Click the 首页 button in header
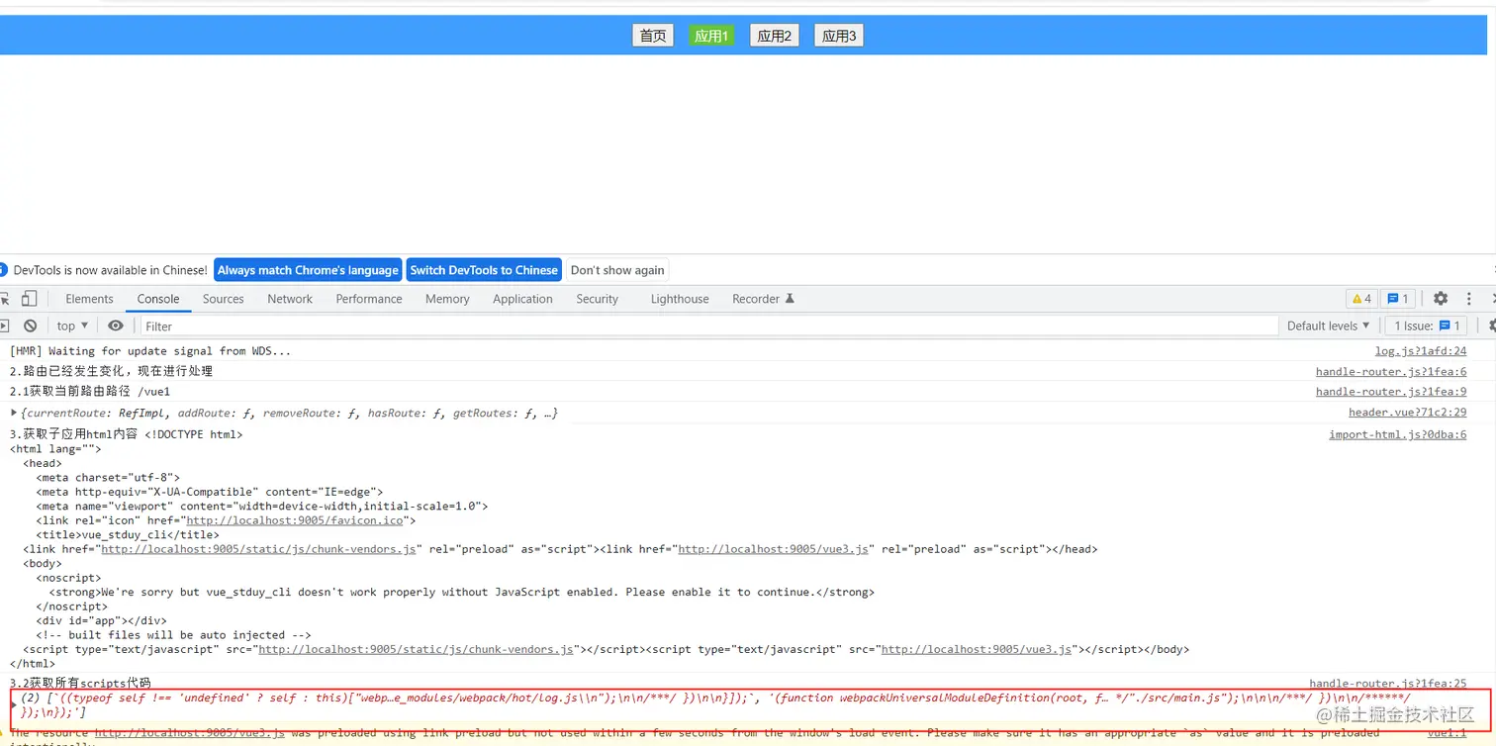Image resolution: width=1496 pixels, height=746 pixels. (x=653, y=36)
